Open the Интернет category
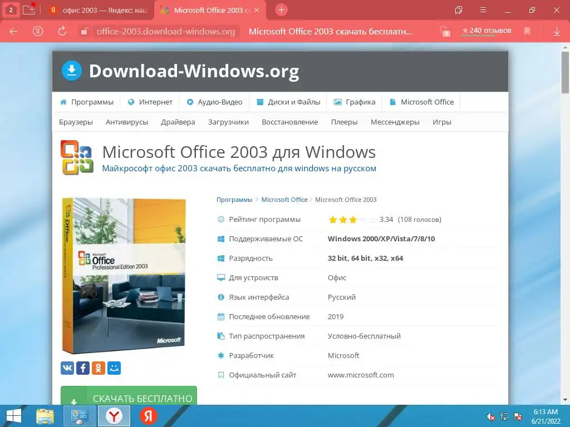The image size is (570, 427). (x=150, y=102)
